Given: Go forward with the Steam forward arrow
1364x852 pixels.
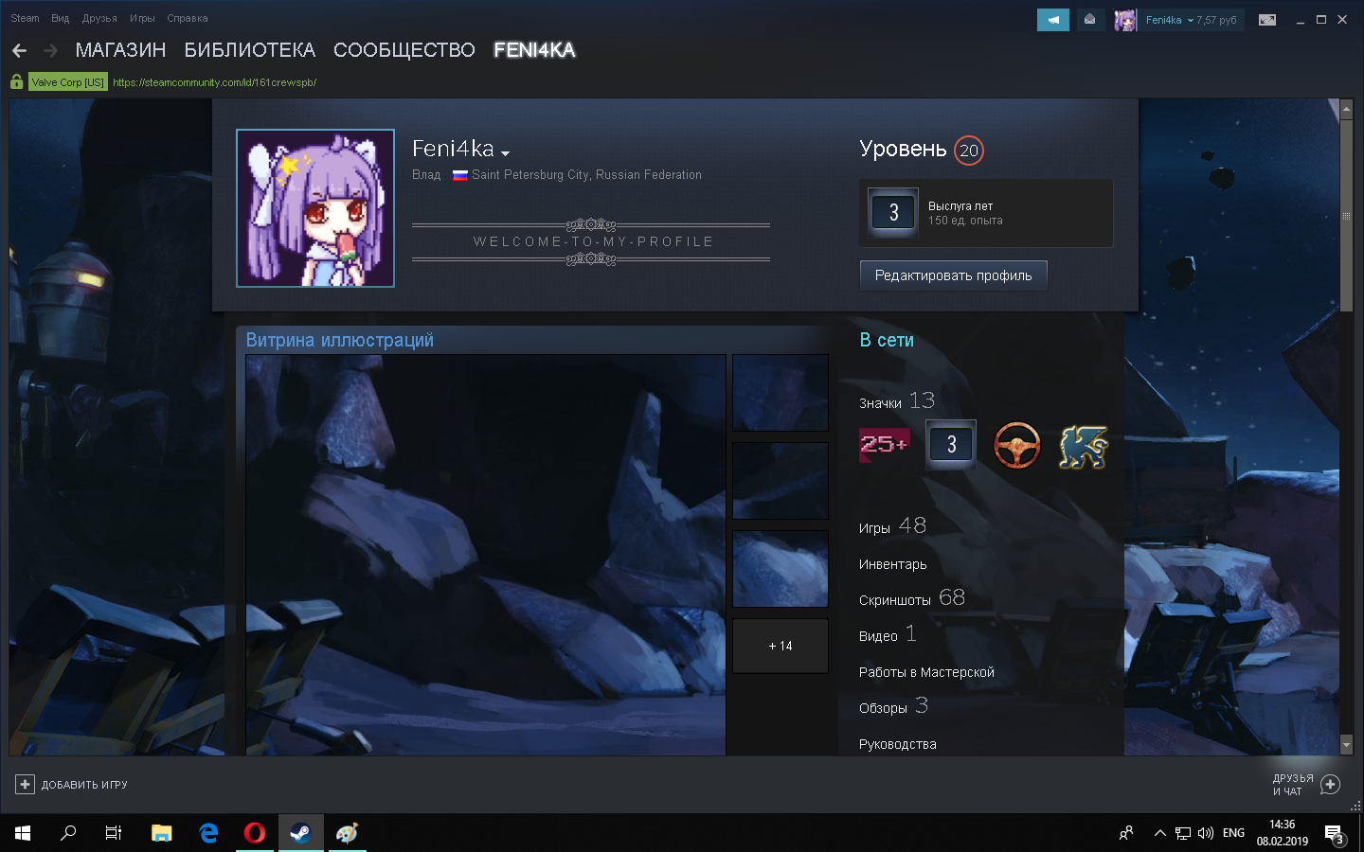Looking at the screenshot, I should point(51,50).
